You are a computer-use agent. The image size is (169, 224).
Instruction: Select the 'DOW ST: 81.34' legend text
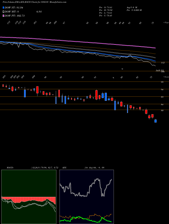pos(14,8)
